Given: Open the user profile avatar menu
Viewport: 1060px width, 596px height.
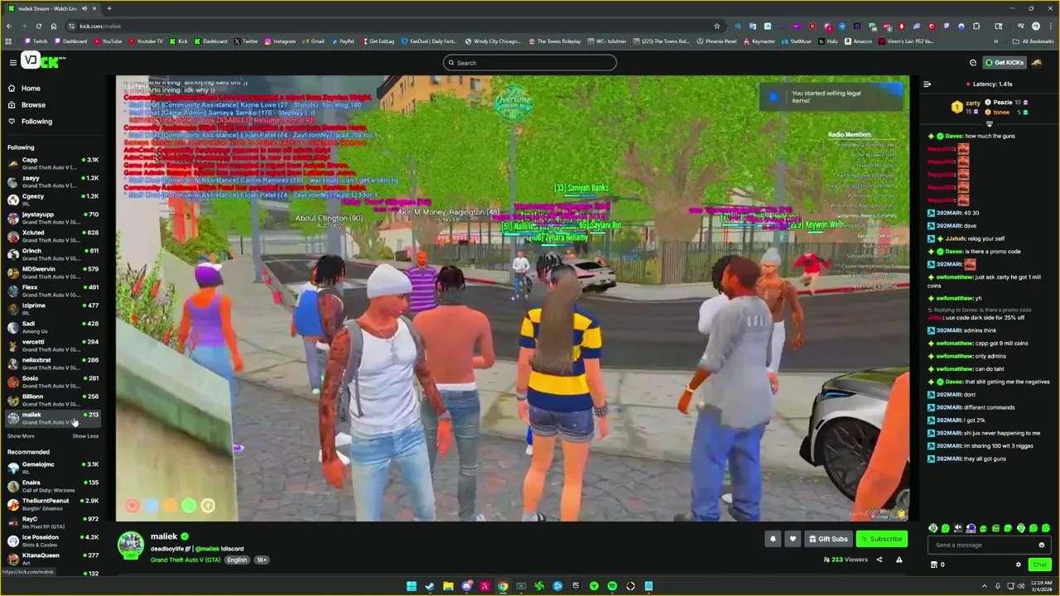Looking at the screenshot, I should 1037,62.
